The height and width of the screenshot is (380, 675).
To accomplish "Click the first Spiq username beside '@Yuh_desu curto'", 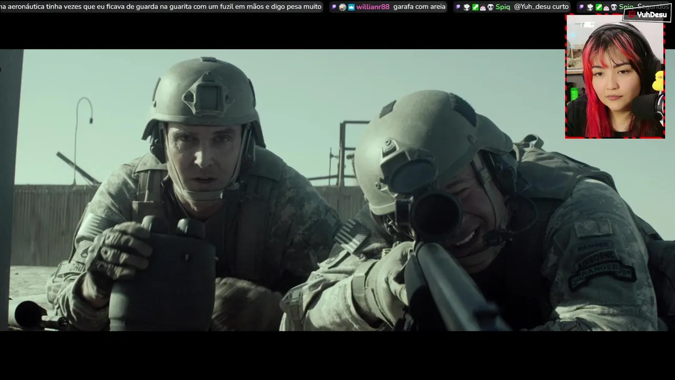I will tap(503, 7).
